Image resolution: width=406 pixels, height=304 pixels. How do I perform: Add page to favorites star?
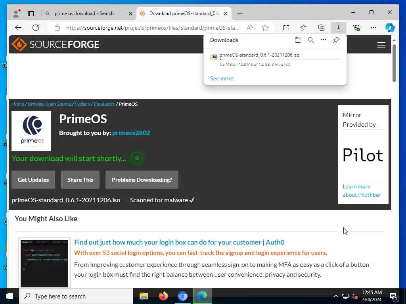coord(265,28)
